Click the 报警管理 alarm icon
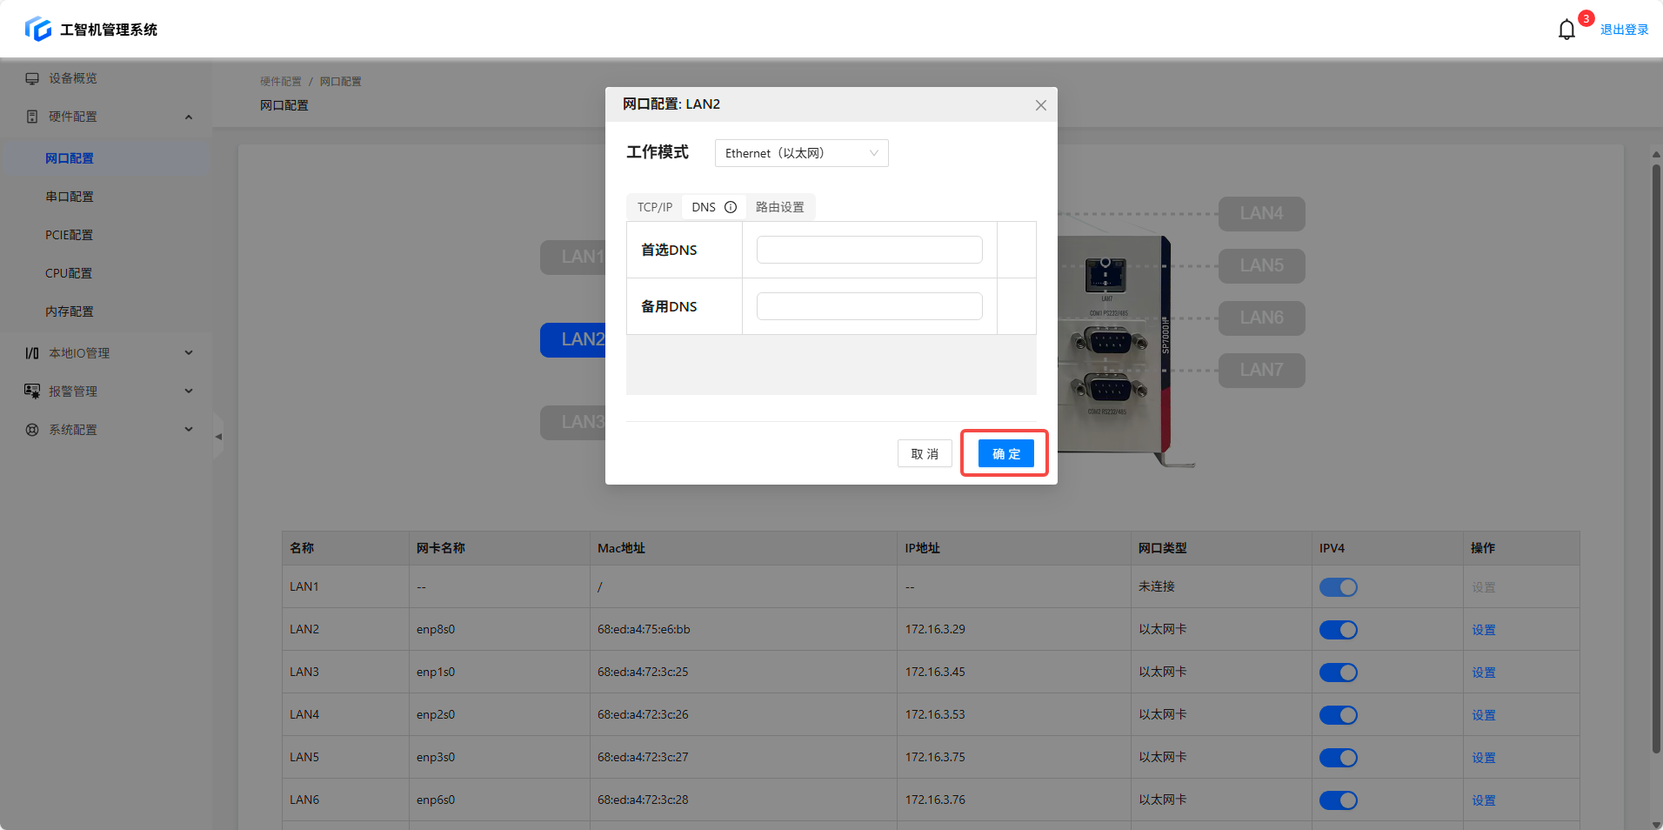Viewport: 1663px width, 830px height. (32, 392)
